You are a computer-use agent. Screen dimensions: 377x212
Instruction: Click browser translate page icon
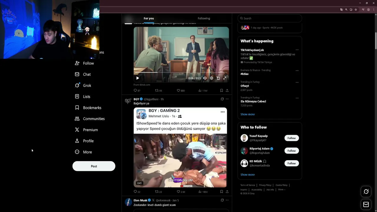point(342,9)
